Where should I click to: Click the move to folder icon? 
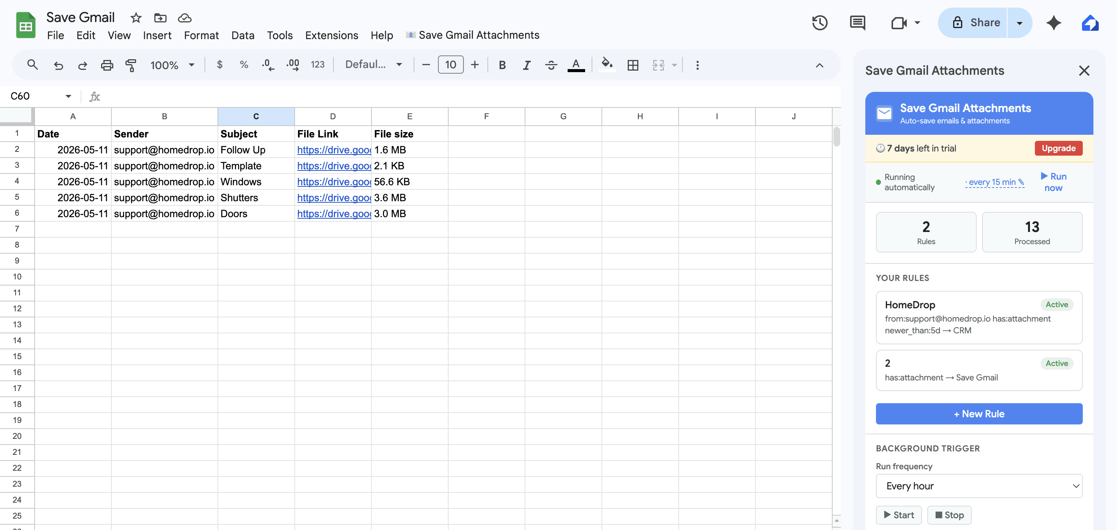coord(160,18)
